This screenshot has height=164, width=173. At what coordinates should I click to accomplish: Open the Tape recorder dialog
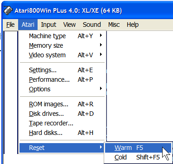pyautogui.click(x=62, y=123)
